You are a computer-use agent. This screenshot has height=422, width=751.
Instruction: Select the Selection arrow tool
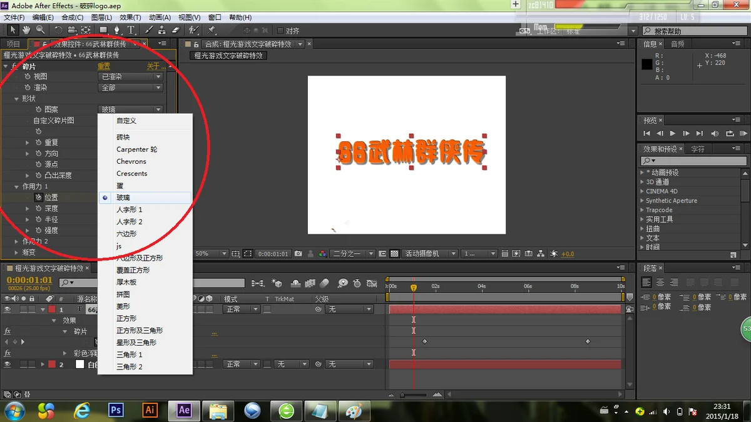pos(13,30)
